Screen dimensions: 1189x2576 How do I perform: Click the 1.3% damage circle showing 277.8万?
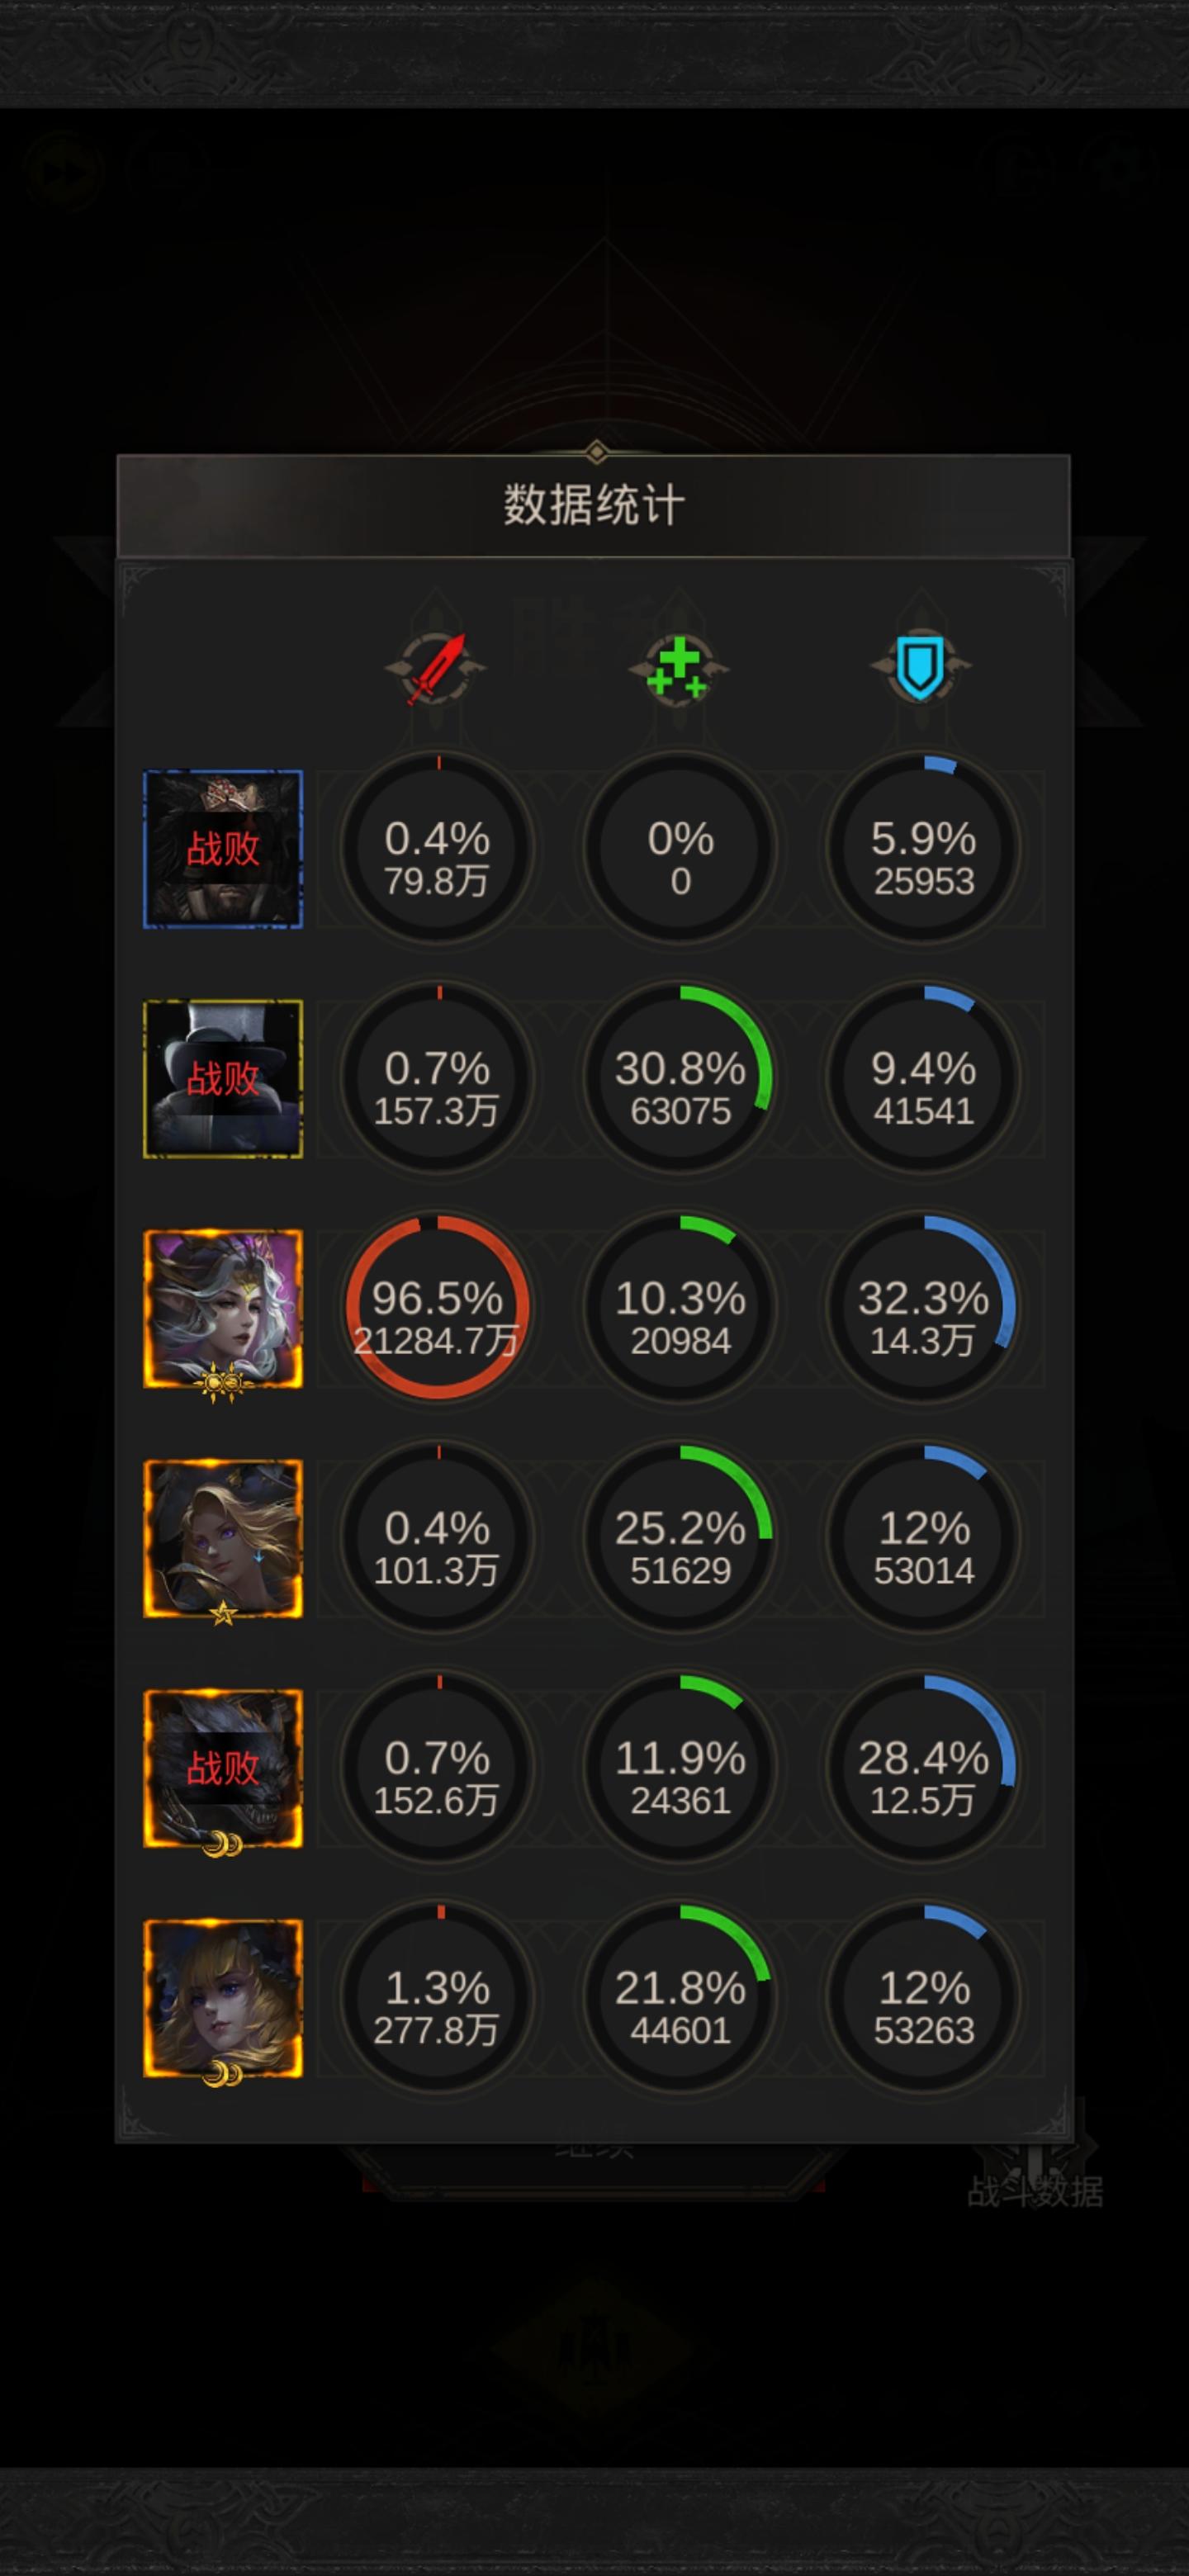coord(437,1997)
